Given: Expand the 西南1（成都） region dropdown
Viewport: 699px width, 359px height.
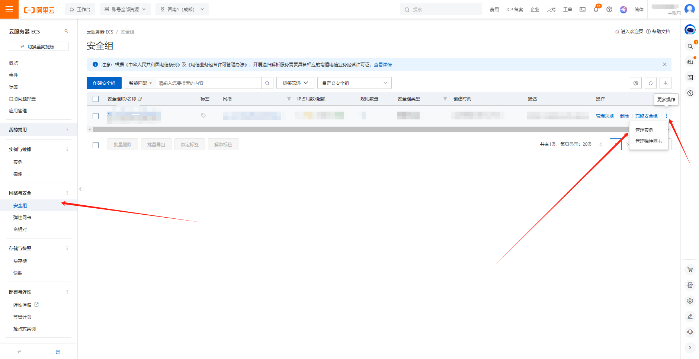Looking at the screenshot, I should 182,9.
